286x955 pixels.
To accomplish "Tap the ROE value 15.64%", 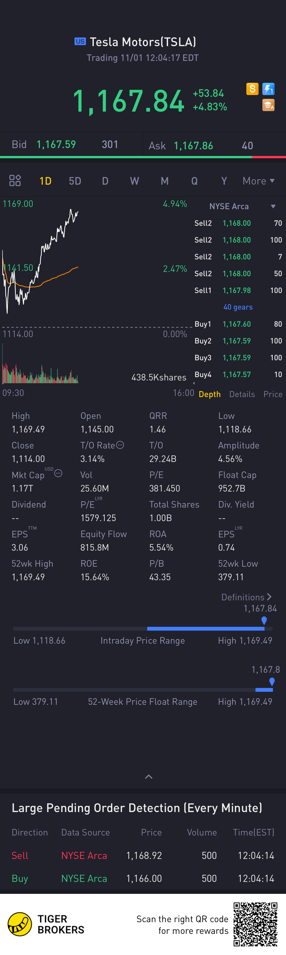I will click(95, 577).
